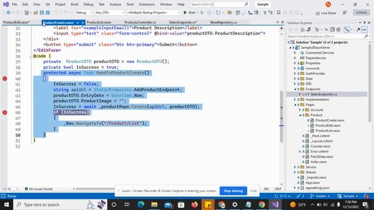Click the Pending Changes Filter clock icon
Screen dimensions: 374x210
317,30
